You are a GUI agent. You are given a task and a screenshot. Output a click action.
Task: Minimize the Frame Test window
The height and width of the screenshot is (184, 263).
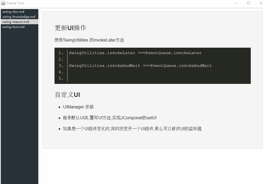(x=236, y=3)
